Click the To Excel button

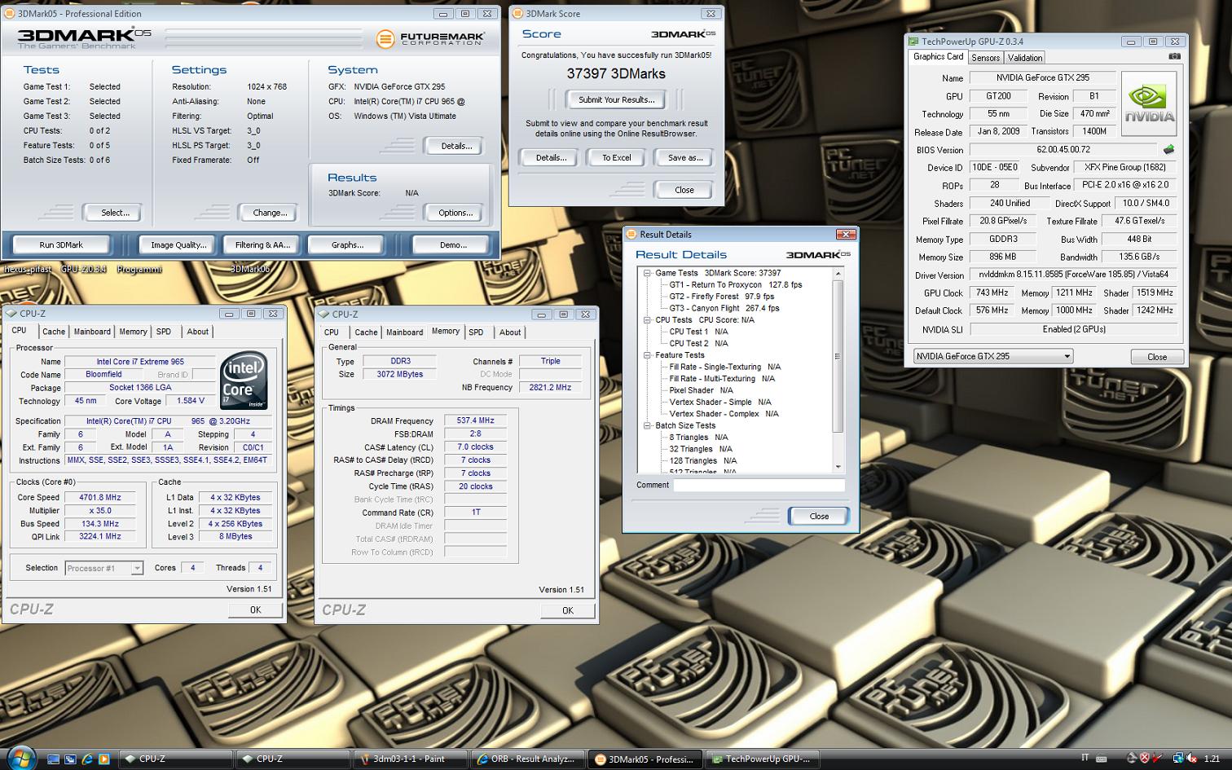click(617, 157)
